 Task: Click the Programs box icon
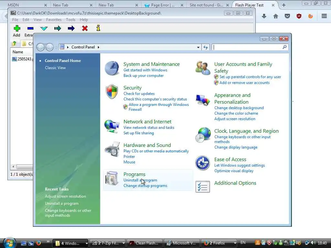click(x=112, y=178)
